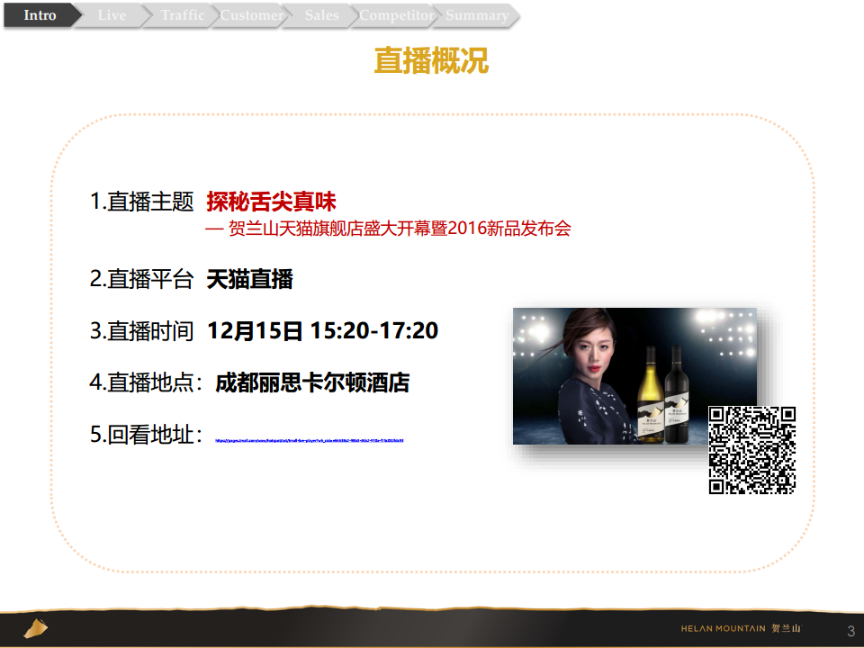Click the HELAN MOUNTAIN 贺兰山 brand text

coord(741,628)
